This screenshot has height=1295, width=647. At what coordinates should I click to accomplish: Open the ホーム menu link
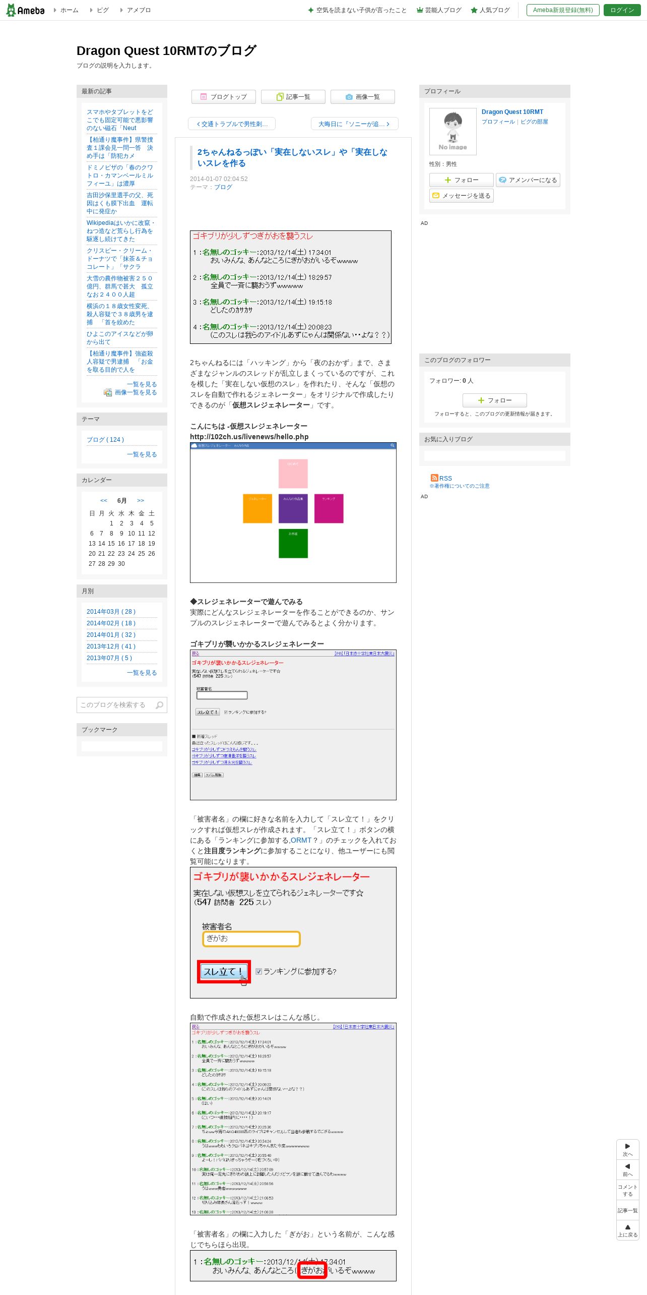point(67,10)
